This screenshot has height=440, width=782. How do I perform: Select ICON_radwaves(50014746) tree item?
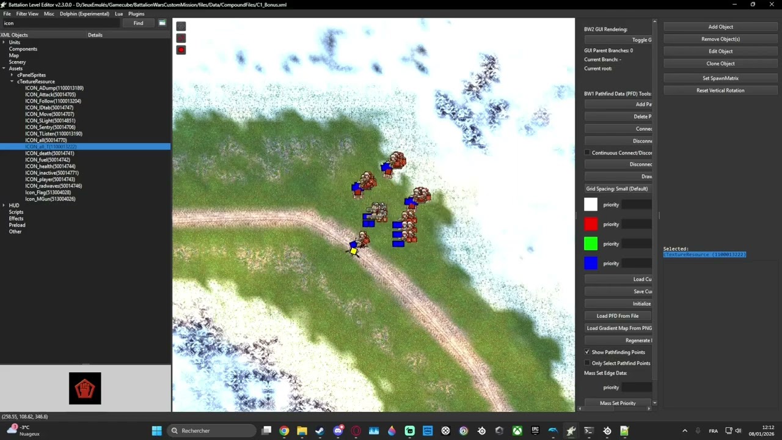tap(54, 186)
